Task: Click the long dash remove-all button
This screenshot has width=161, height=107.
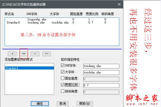Action: coord(47,54)
